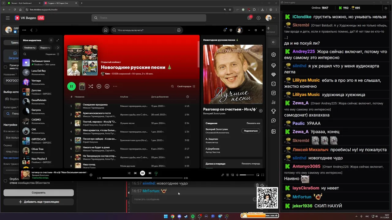Open Spotify mini player
This screenshot has width=392, height=220.
point(258,175)
